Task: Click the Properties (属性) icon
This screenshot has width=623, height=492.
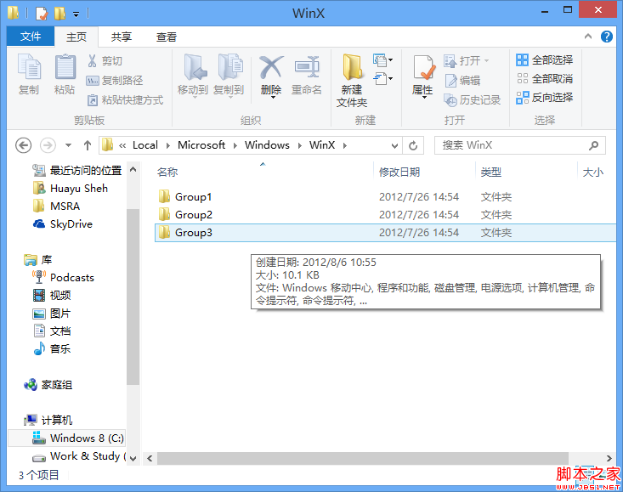Action: pyautogui.click(x=423, y=67)
